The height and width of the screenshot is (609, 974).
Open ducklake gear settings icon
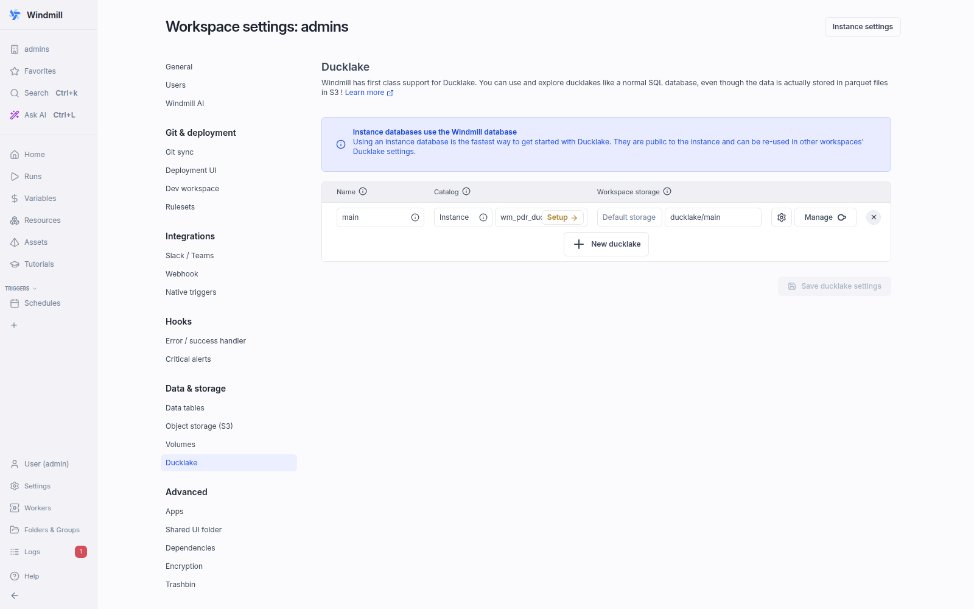click(x=782, y=217)
